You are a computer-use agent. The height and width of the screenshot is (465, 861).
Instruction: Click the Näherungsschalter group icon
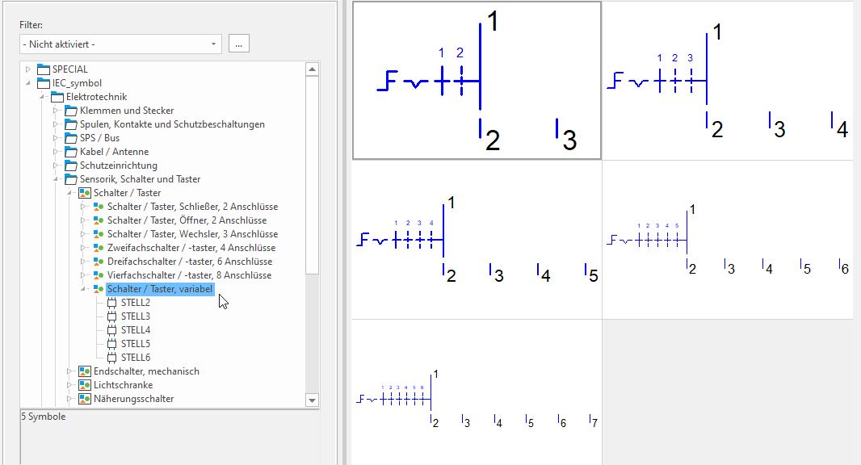point(85,399)
